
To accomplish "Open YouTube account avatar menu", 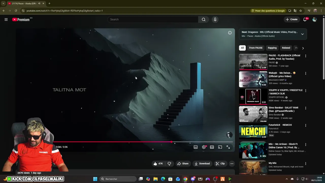I will [315, 20].
